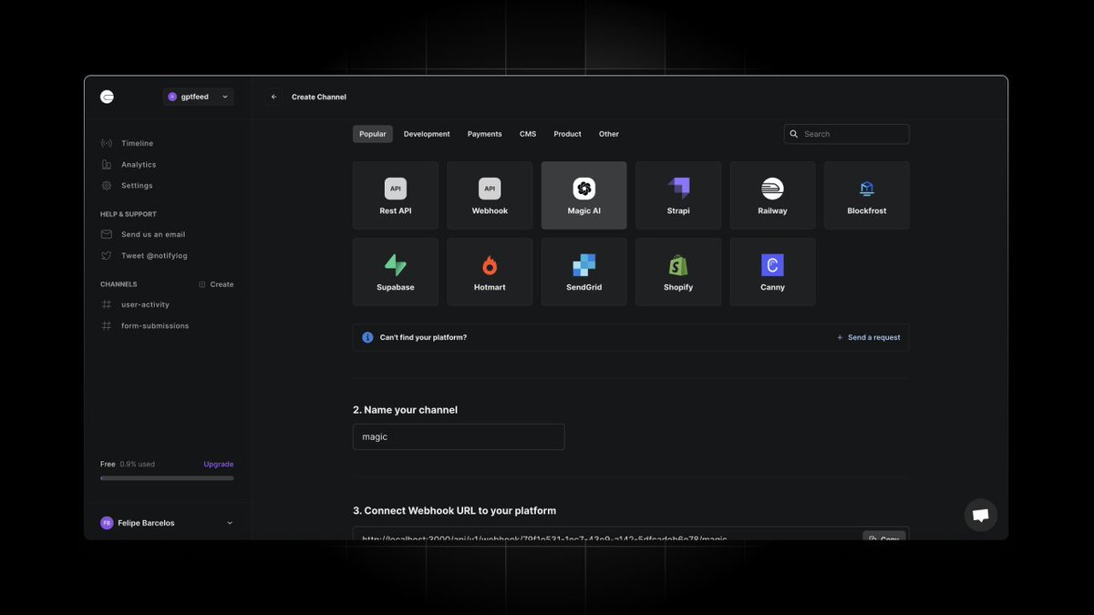
Task: Select the Rest API platform card
Action: [396, 195]
